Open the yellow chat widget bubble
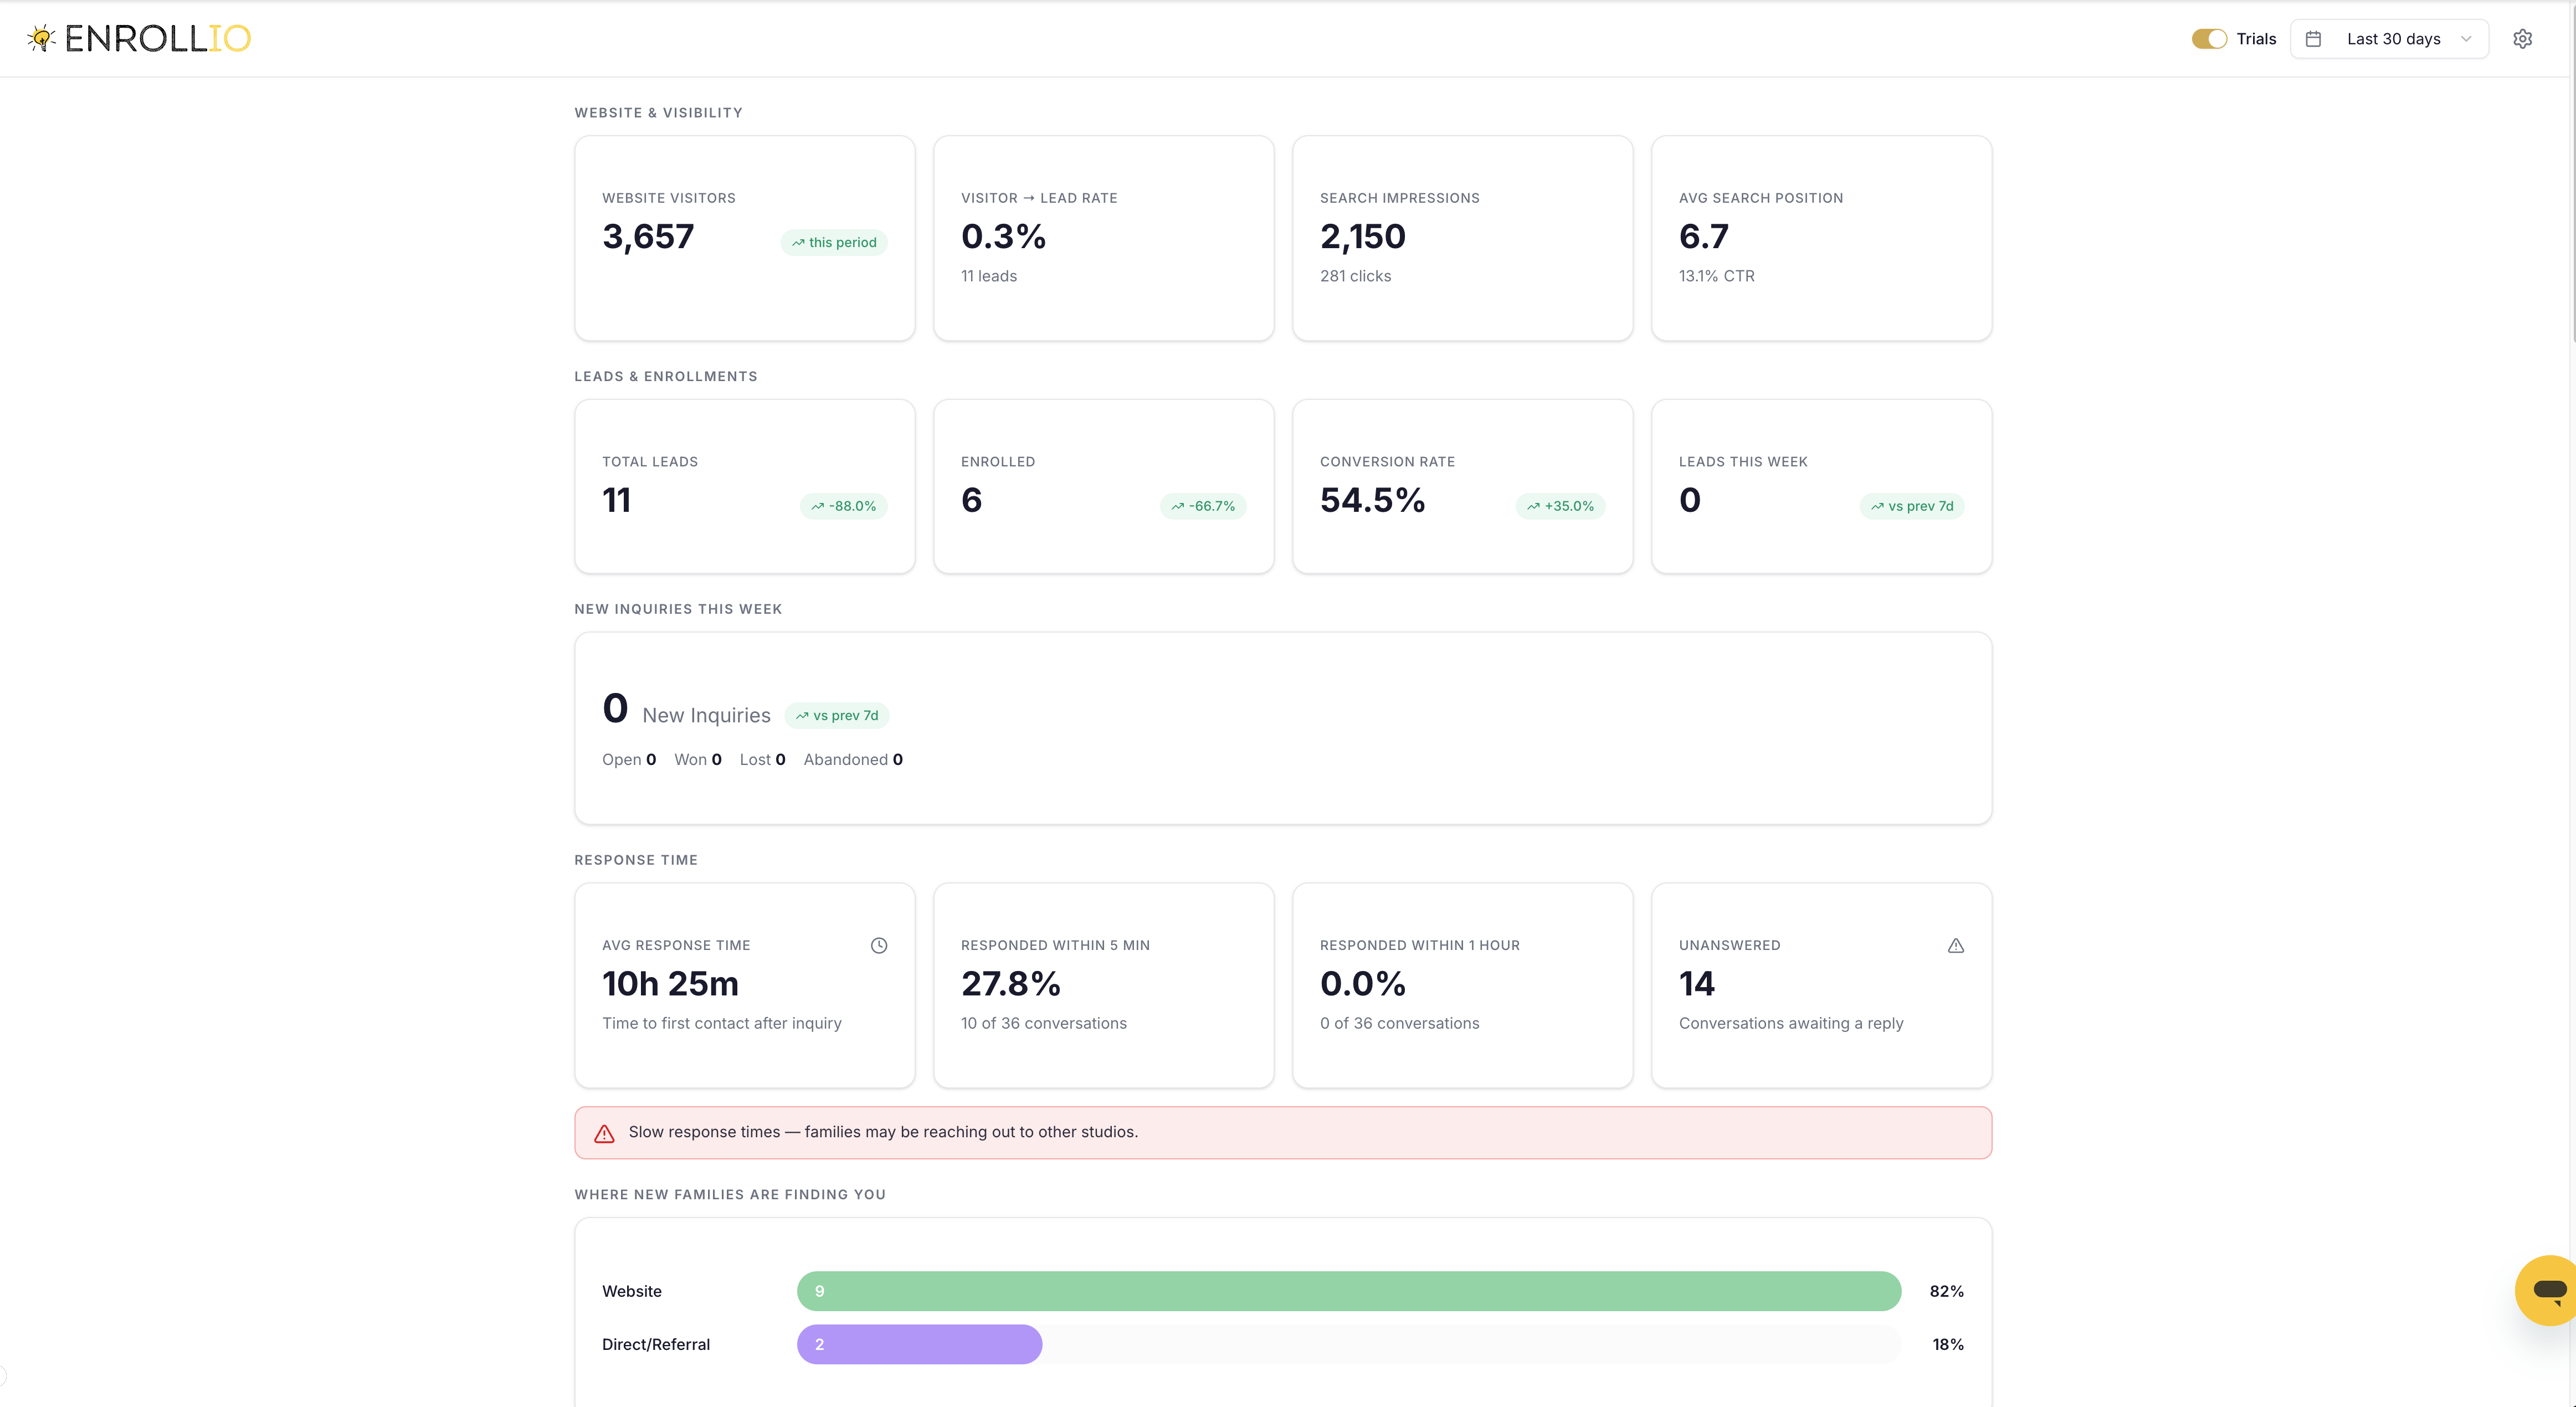2576x1407 pixels. [x=2549, y=1290]
